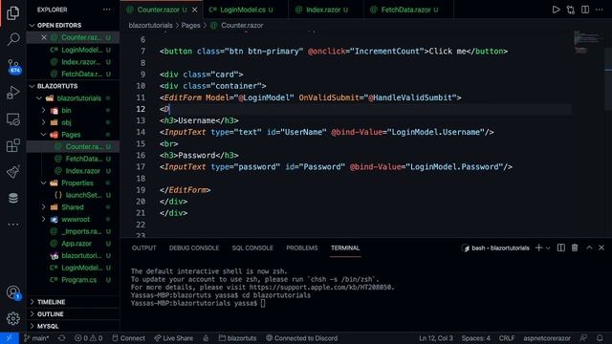
Task: Show additional views ellipsis in activity bar
Action: 12,225
